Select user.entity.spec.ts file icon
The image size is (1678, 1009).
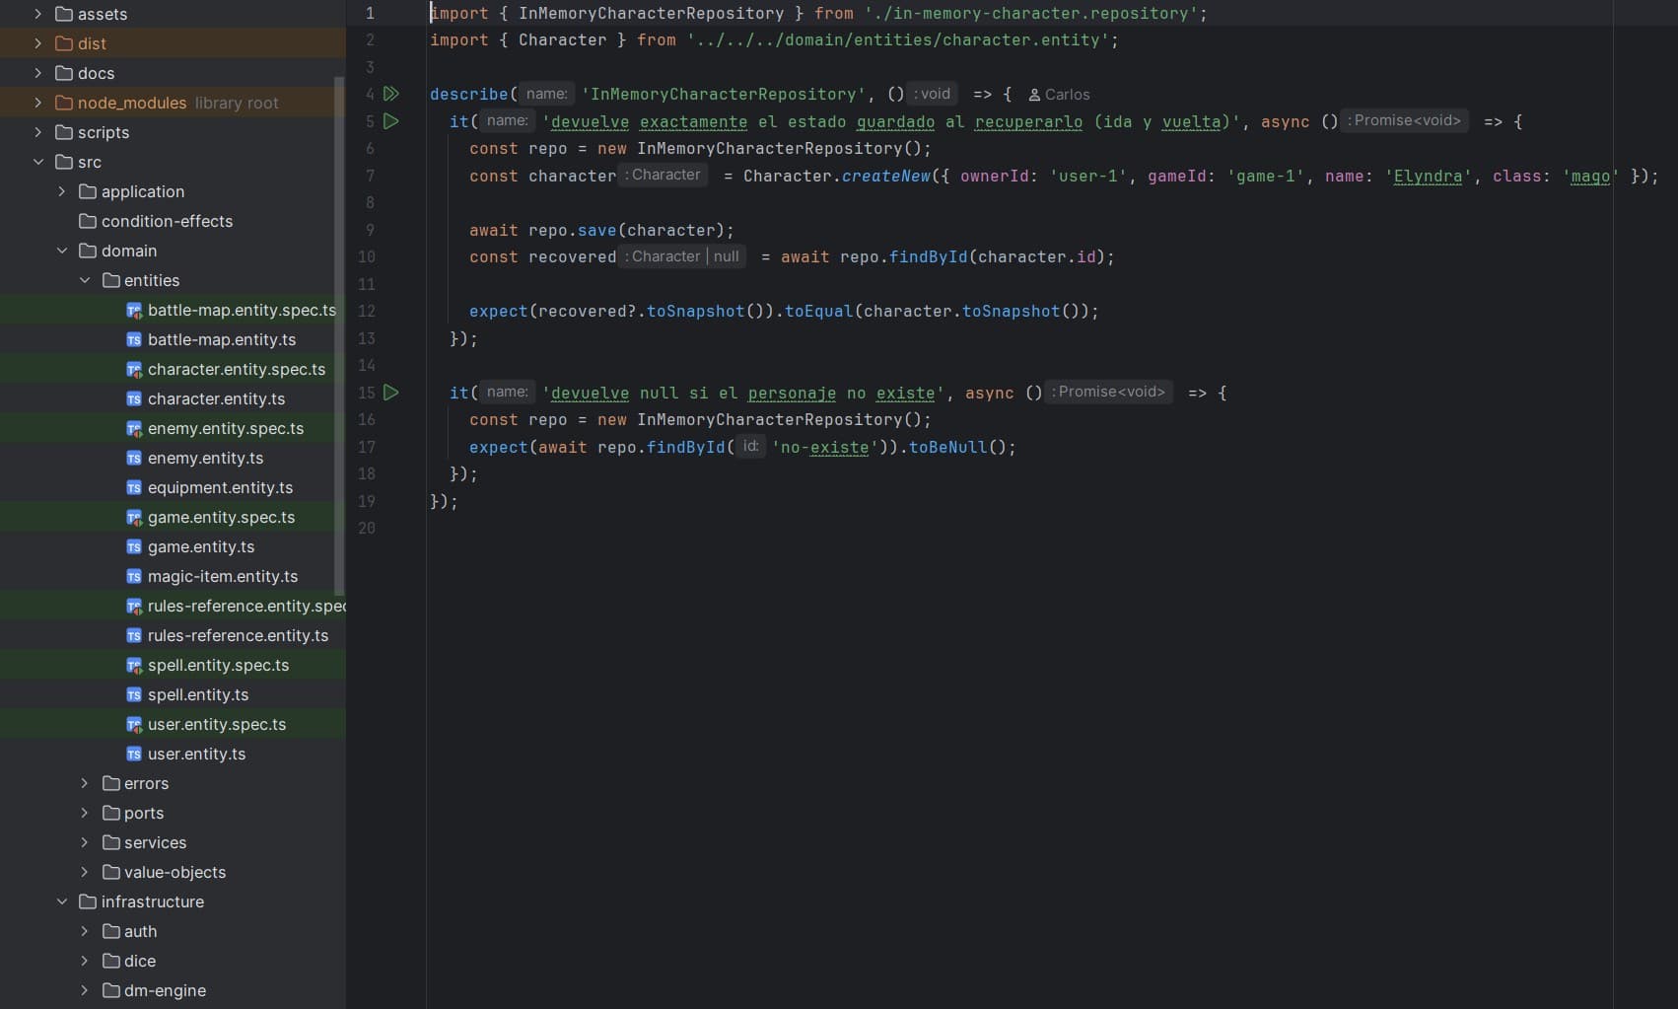point(134,725)
